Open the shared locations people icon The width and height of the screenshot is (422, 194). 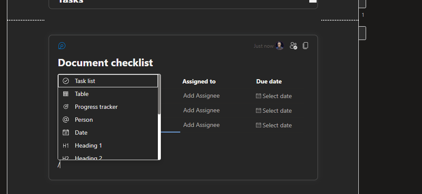pos(293,46)
